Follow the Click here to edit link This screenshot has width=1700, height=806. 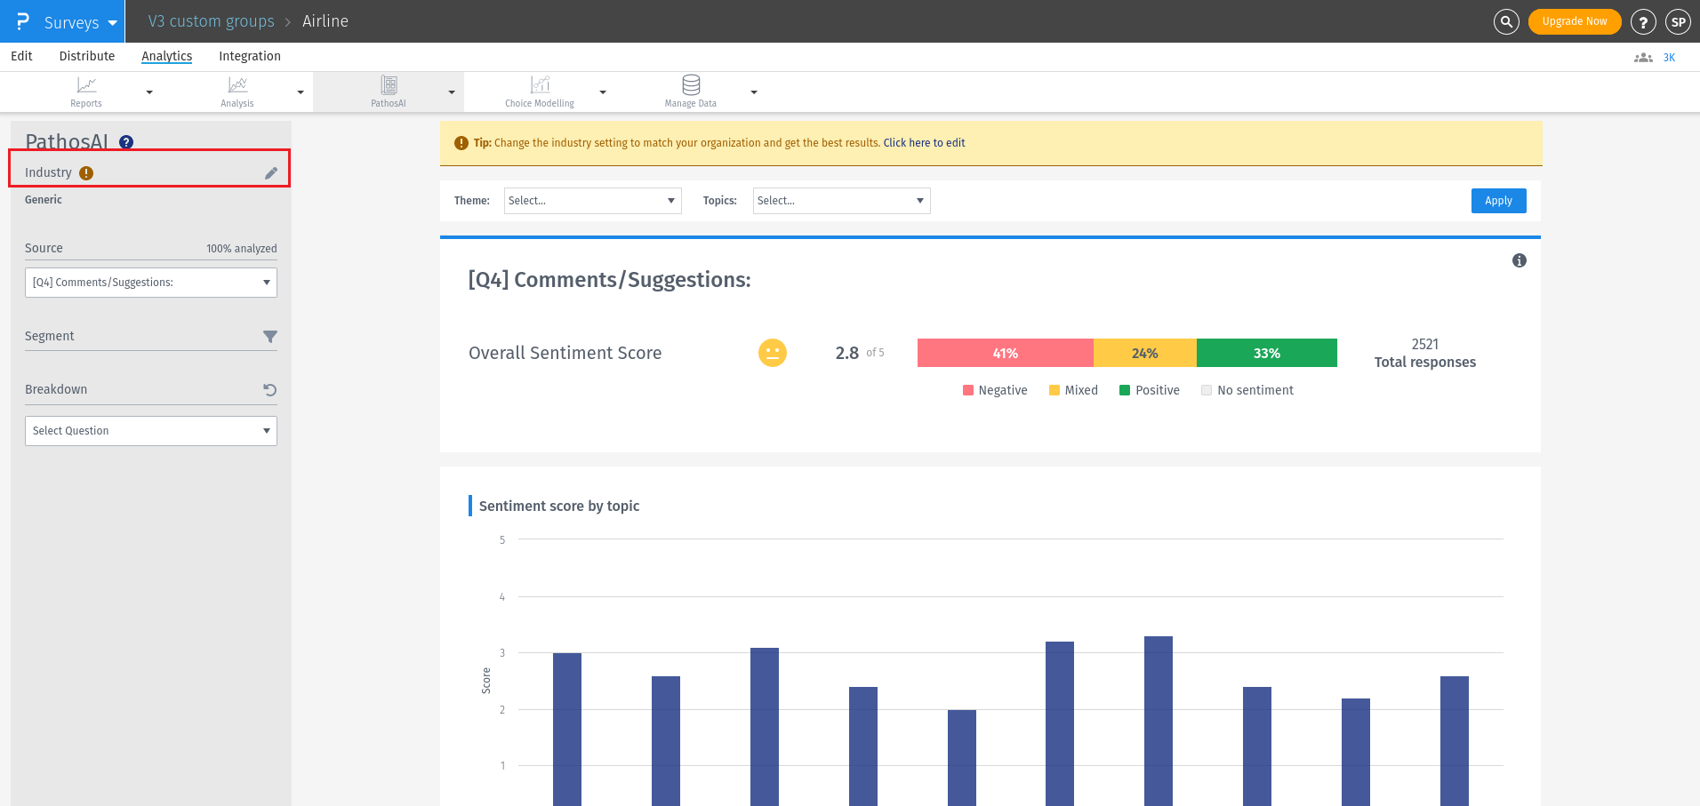coord(924,142)
